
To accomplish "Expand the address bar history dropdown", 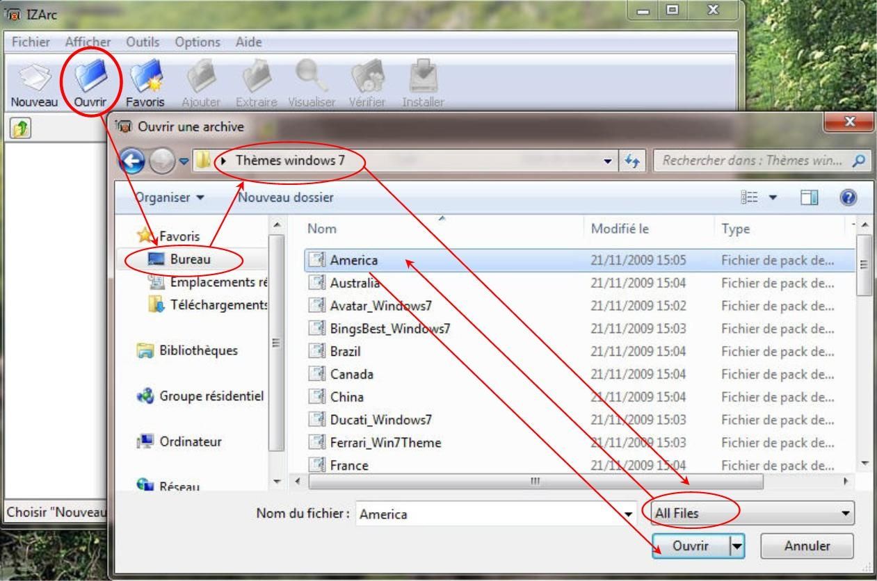I will [x=609, y=161].
